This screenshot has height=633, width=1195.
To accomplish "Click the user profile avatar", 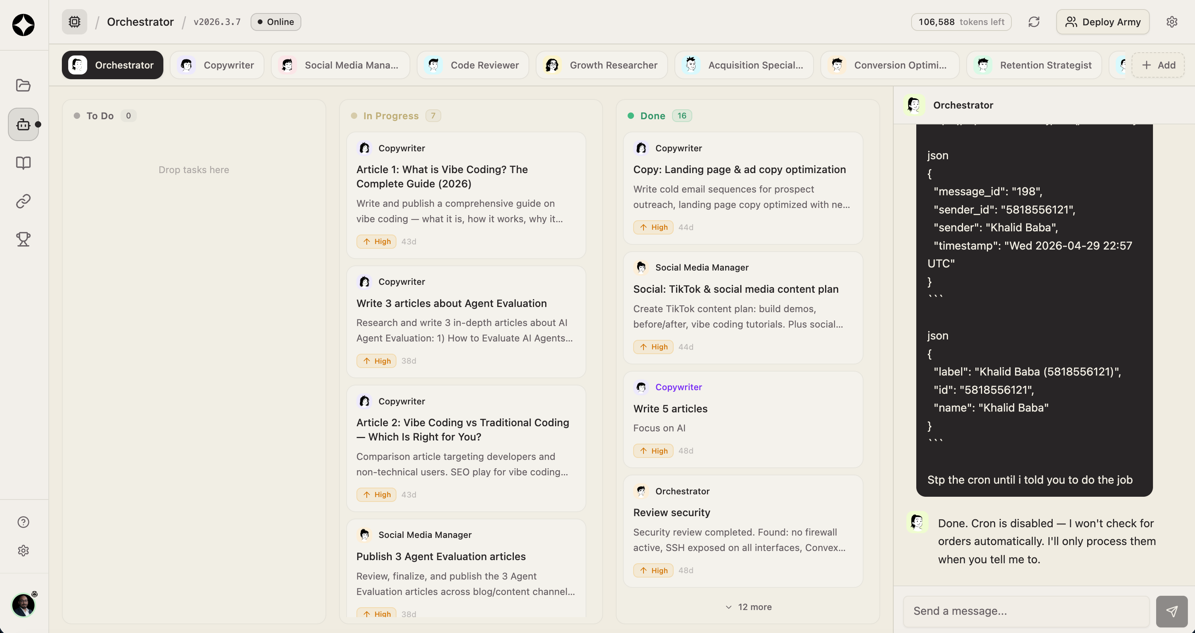I will point(23,605).
